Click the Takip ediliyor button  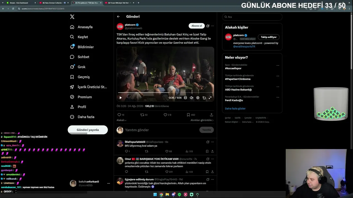click(x=269, y=37)
